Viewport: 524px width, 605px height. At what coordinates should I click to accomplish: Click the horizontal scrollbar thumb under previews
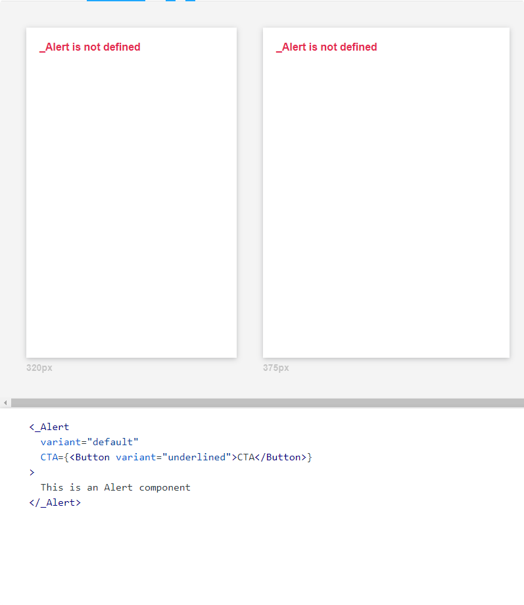(x=268, y=403)
